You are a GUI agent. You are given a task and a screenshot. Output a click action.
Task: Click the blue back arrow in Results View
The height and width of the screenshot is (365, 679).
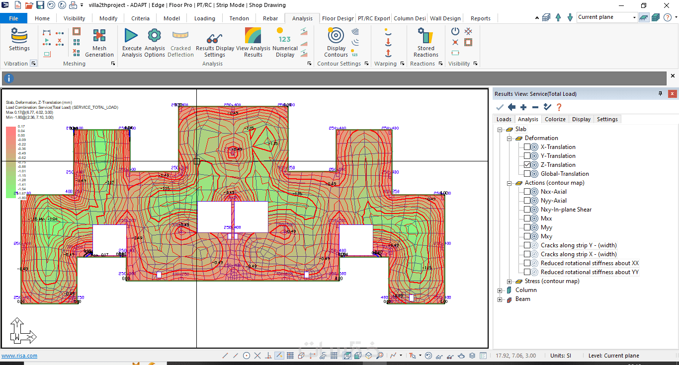pos(511,107)
